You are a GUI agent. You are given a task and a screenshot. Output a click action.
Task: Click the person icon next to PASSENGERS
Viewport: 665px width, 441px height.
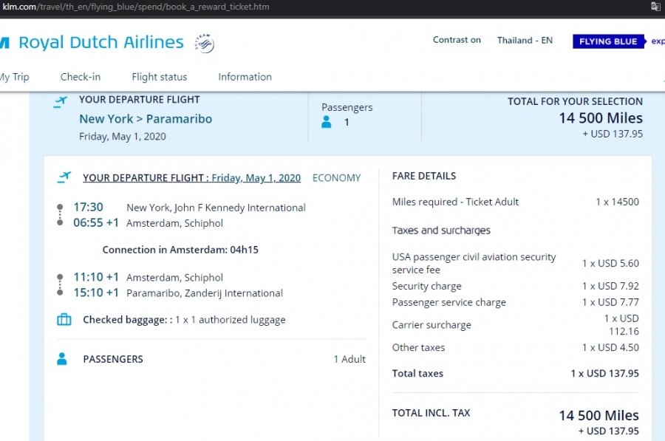63,359
